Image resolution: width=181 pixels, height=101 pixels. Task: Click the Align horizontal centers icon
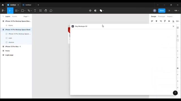tap(156, 21)
